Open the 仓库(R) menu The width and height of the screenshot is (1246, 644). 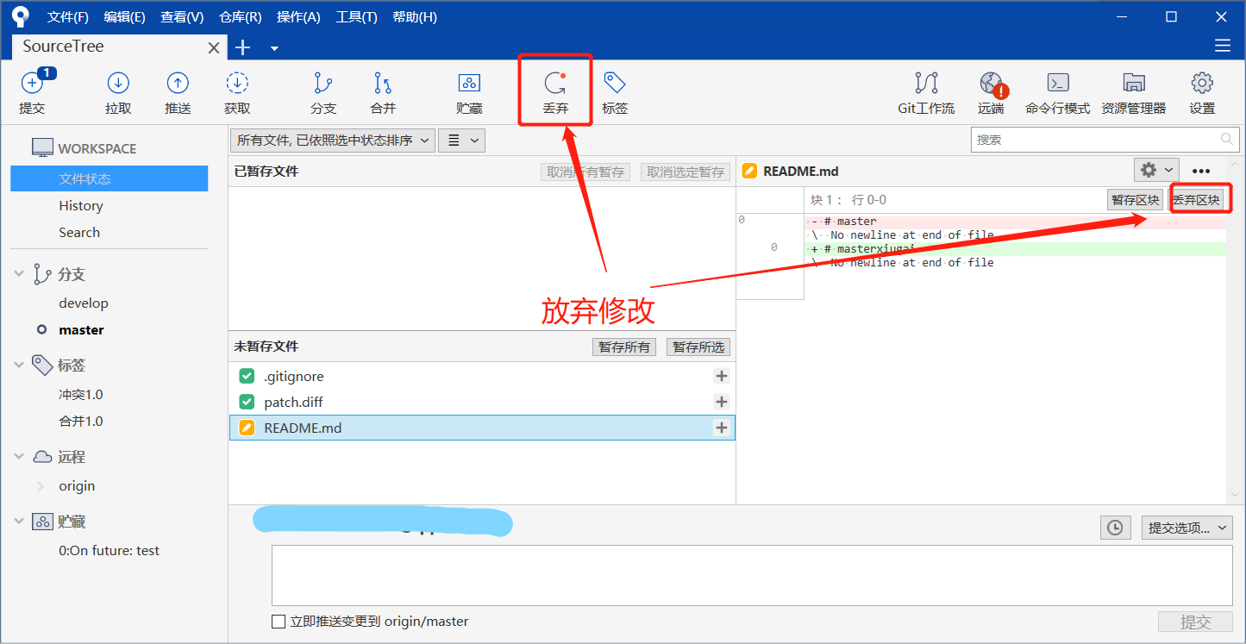[x=241, y=17]
